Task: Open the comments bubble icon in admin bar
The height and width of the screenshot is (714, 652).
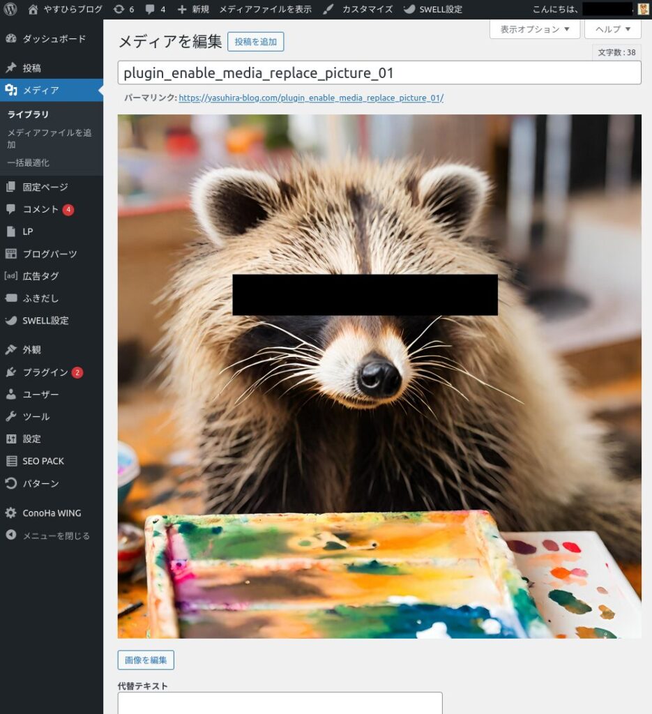Action: click(x=149, y=9)
